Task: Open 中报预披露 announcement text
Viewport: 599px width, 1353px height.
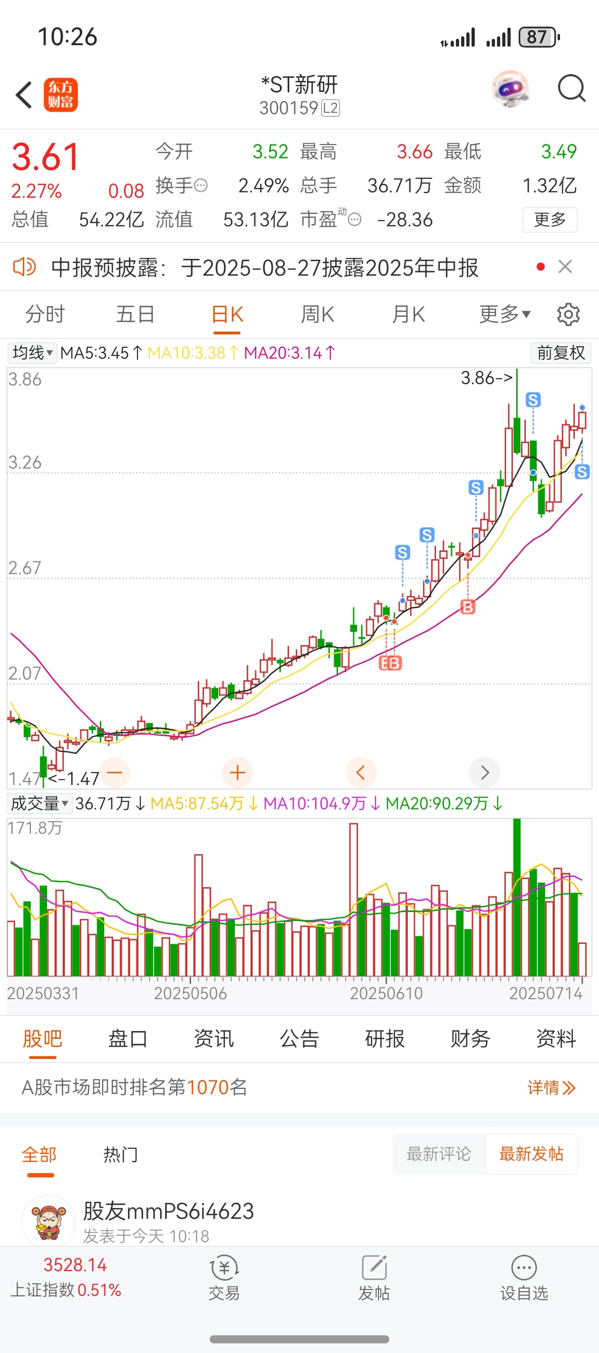Action: click(265, 267)
